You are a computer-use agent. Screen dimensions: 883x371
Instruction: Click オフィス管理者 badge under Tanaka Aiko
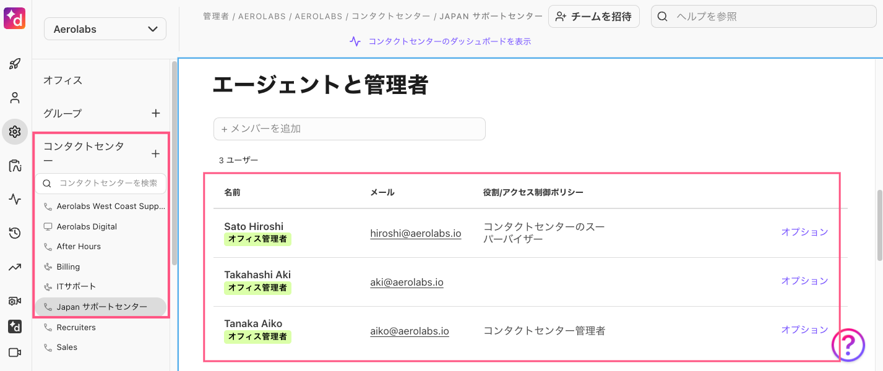pyautogui.click(x=257, y=336)
